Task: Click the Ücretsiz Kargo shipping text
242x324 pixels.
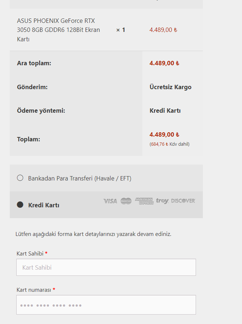Action: (x=170, y=87)
